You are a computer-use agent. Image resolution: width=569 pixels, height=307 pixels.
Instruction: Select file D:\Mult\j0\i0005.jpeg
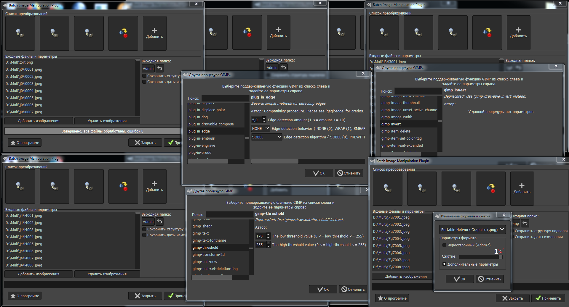[x=70, y=98]
